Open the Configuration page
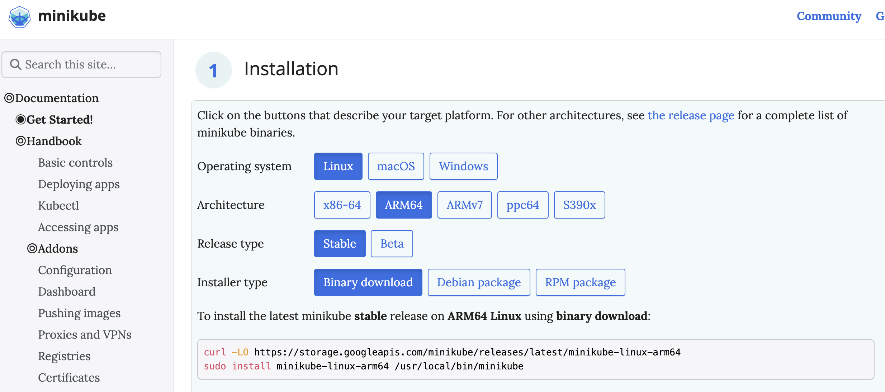Viewport: 885px width, 392px height. pos(75,270)
